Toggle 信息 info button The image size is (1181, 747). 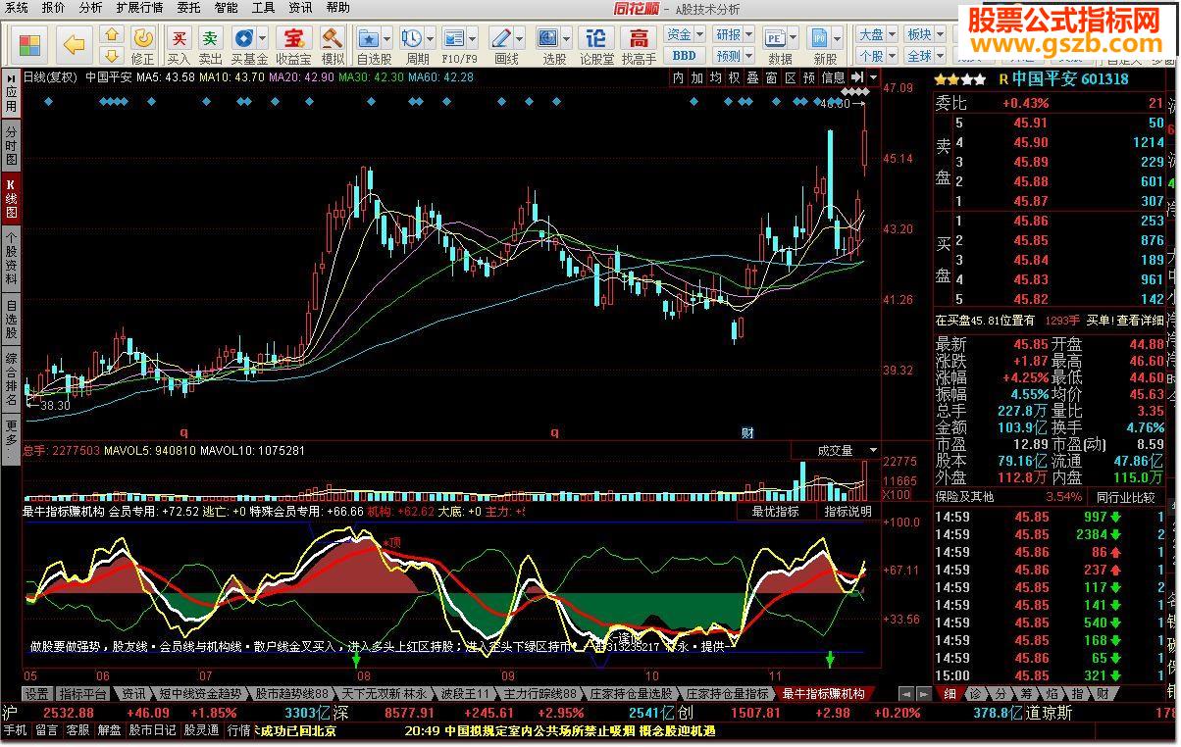pyautogui.click(x=833, y=77)
